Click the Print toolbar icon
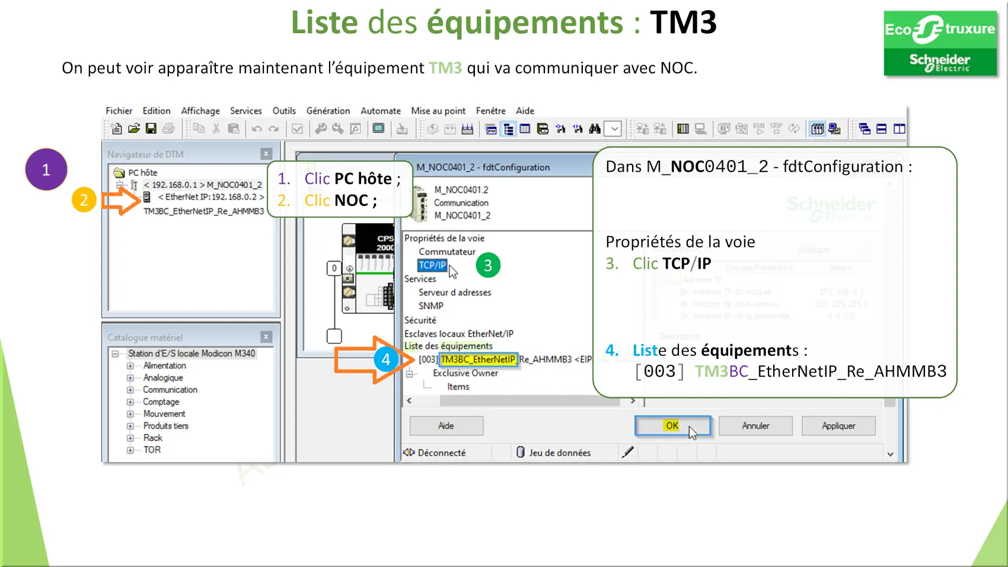The image size is (1008, 567). point(168,129)
